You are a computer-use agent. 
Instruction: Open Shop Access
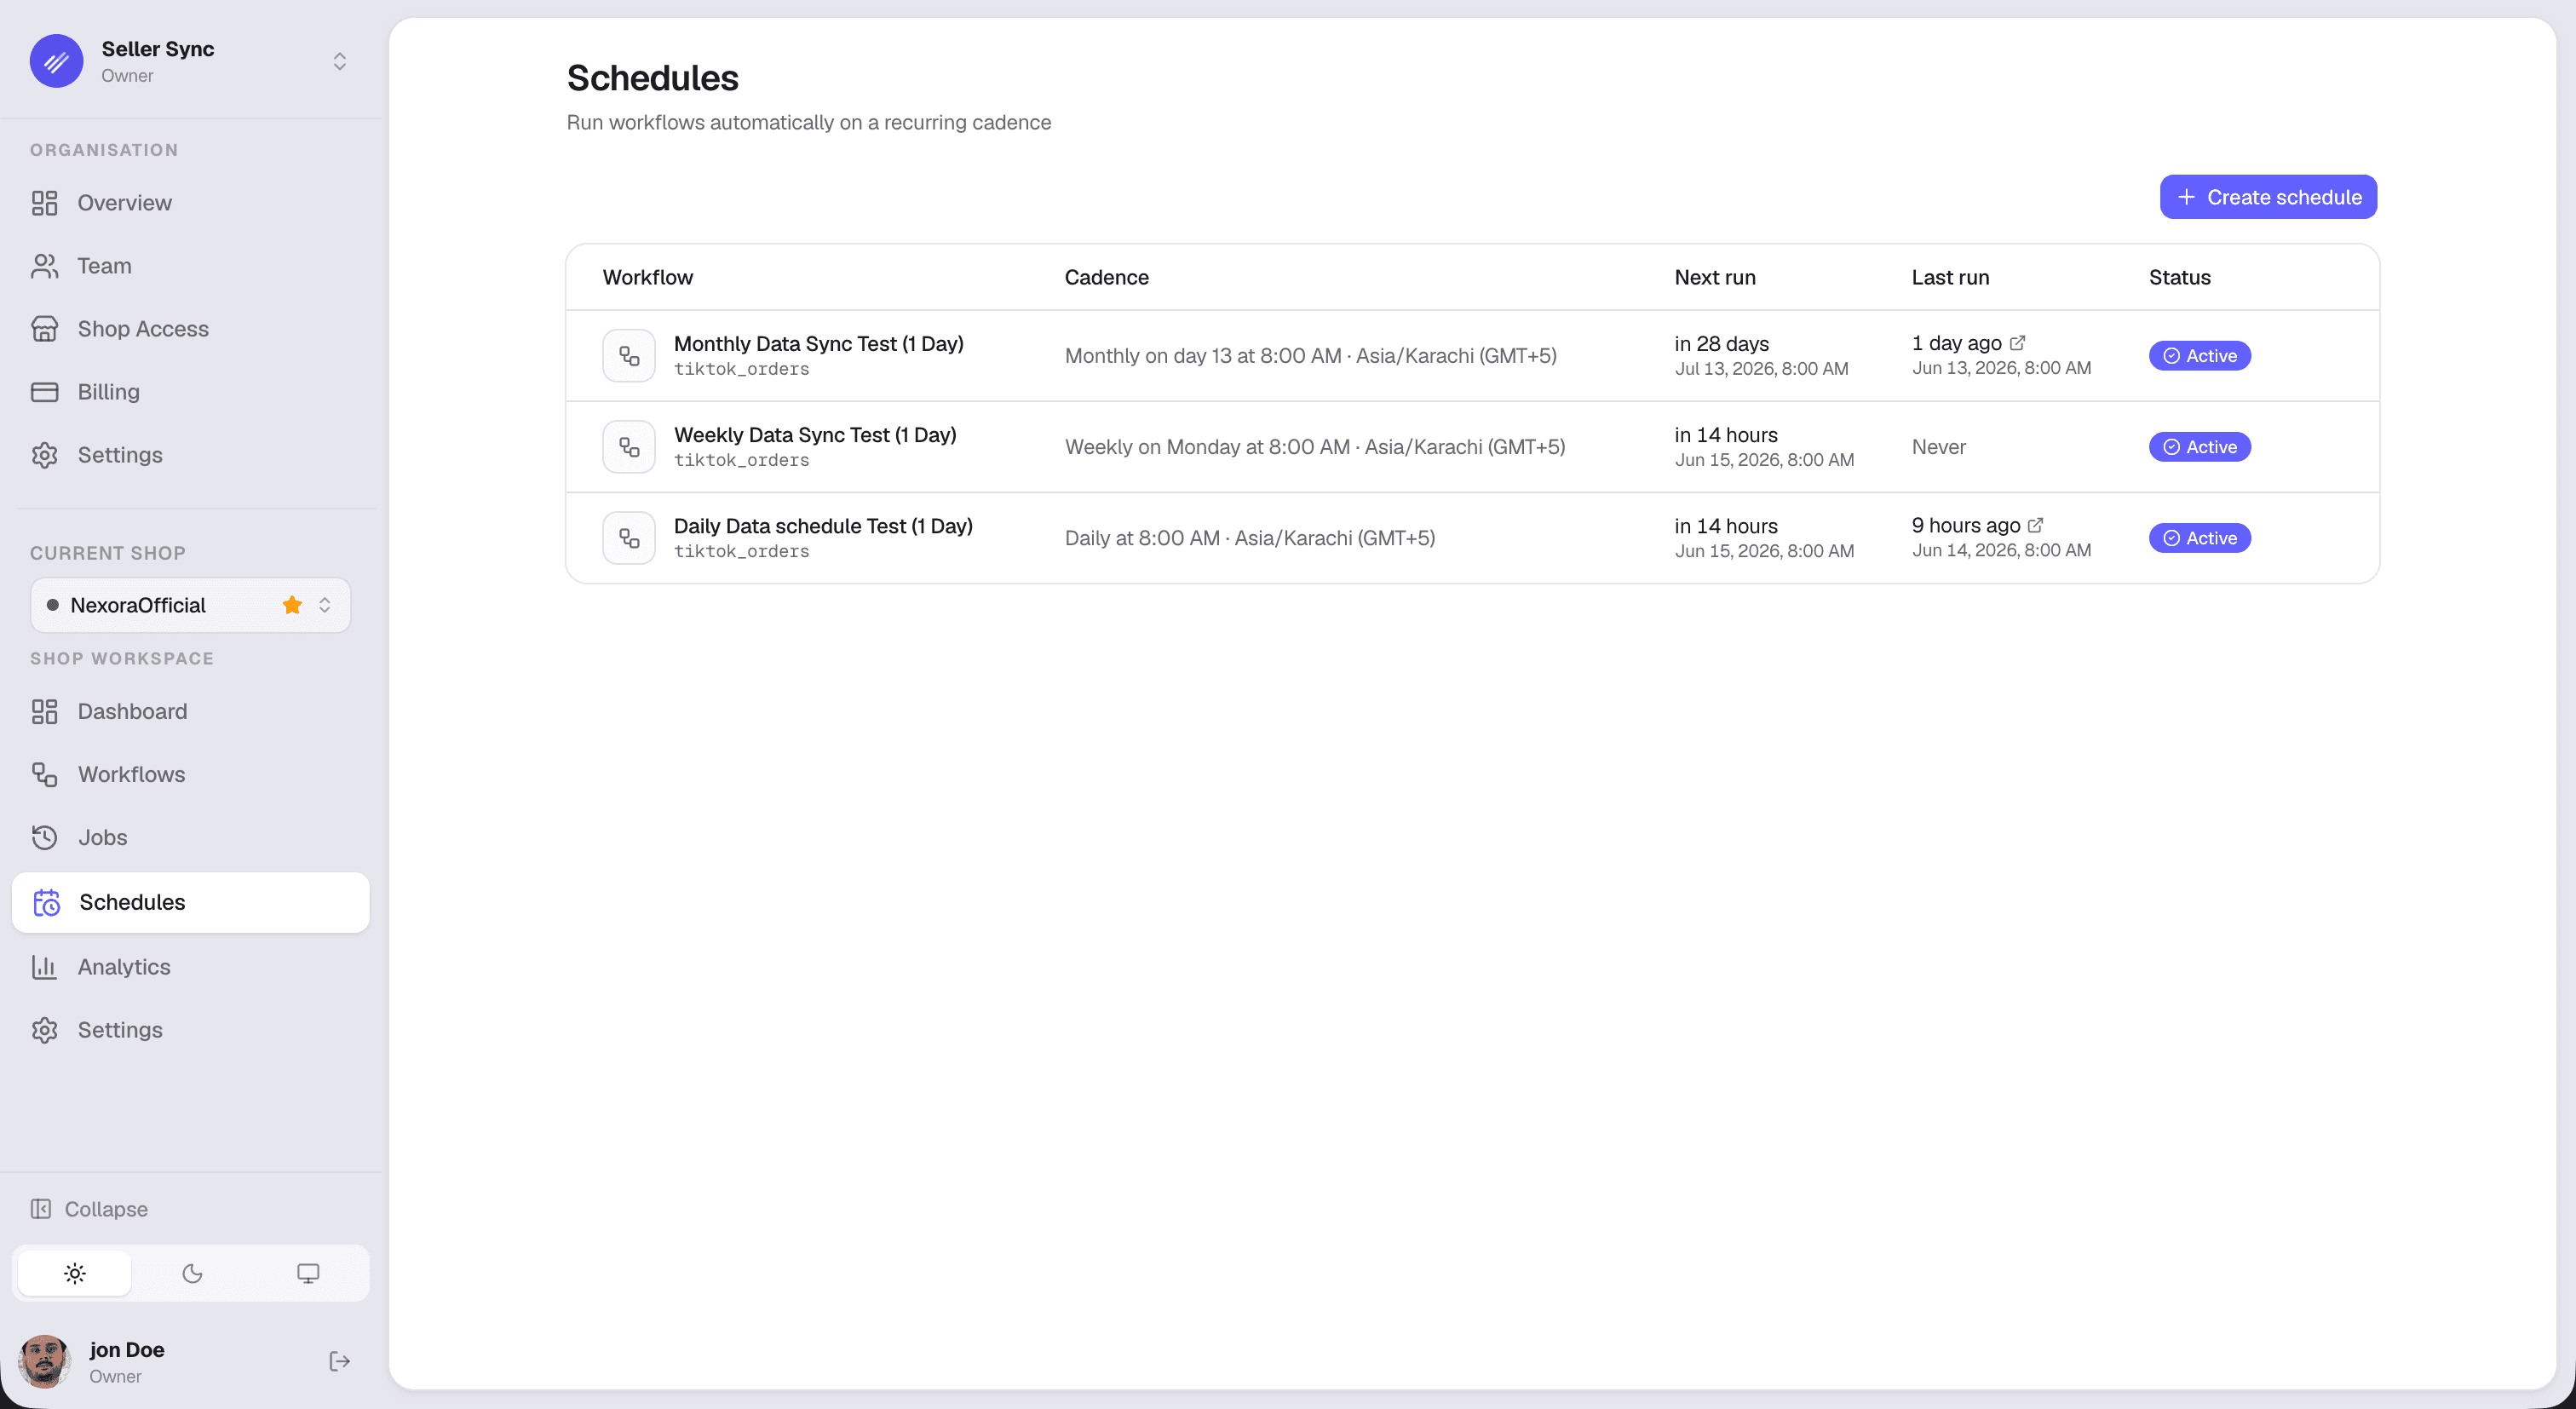[190, 329]
